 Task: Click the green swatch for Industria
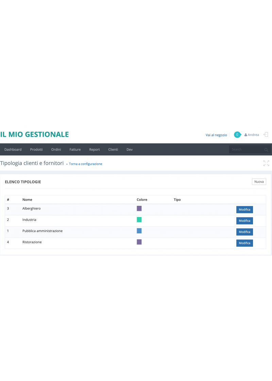(x=139, y=220)
